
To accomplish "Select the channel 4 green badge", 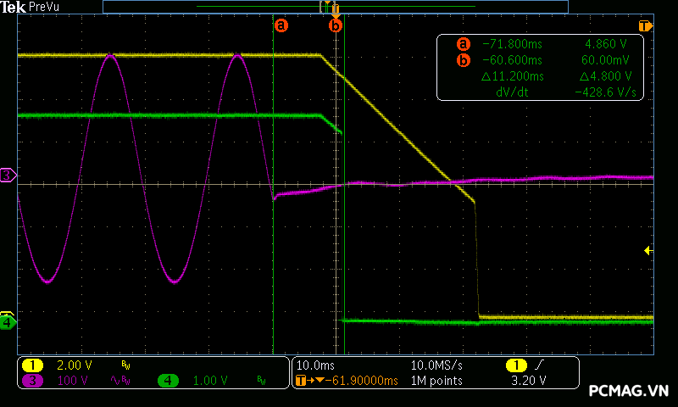I will tap(168, 381).
